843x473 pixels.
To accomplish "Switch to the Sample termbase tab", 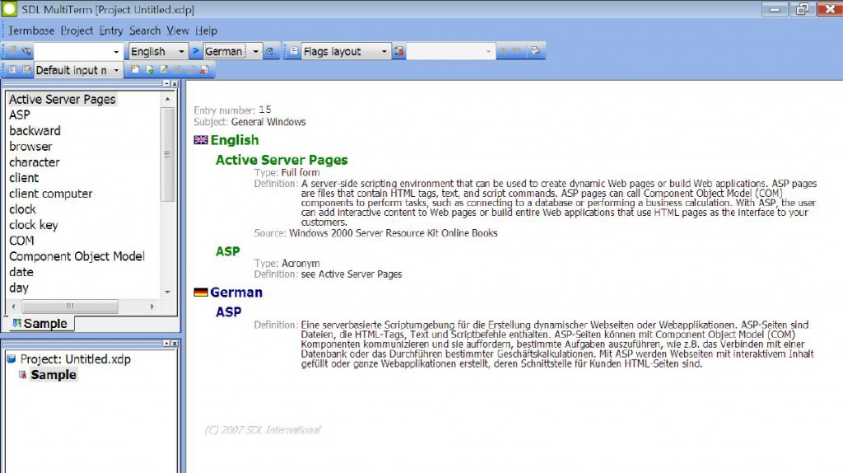I will click(x=40, y=323).
